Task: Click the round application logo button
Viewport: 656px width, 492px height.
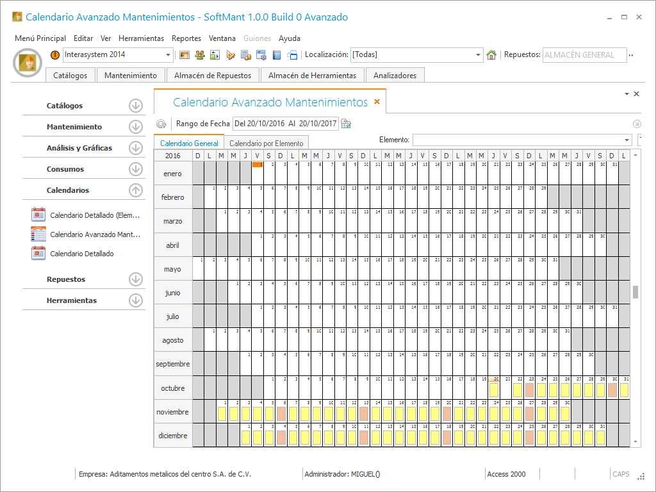Action: pos(28,63)
